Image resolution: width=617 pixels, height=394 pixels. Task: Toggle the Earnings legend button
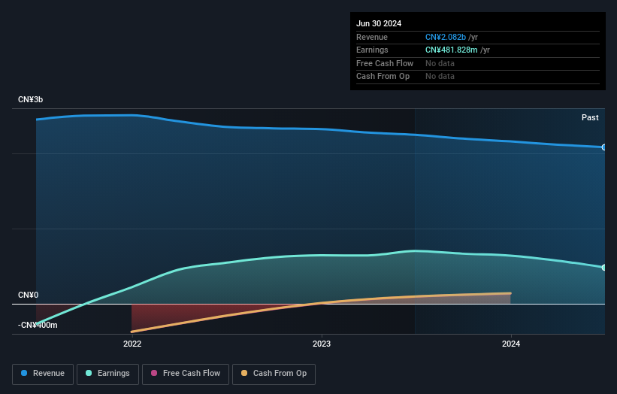coord(107,374)
